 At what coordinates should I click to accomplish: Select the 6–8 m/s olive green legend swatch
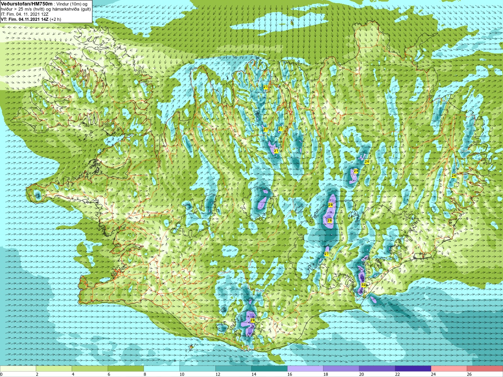pos(126,368)
